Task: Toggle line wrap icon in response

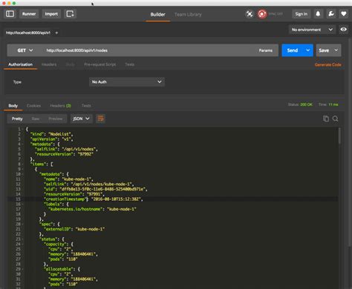Action: [x=100, y=119]
